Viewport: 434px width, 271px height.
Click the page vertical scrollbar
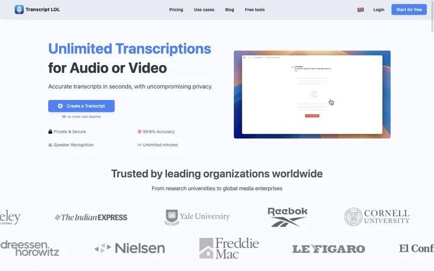[x=432, y=17]
